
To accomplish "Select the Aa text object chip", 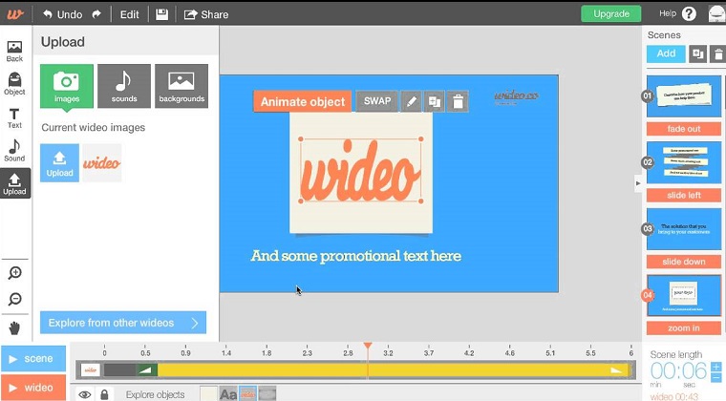I will (228, 394).
